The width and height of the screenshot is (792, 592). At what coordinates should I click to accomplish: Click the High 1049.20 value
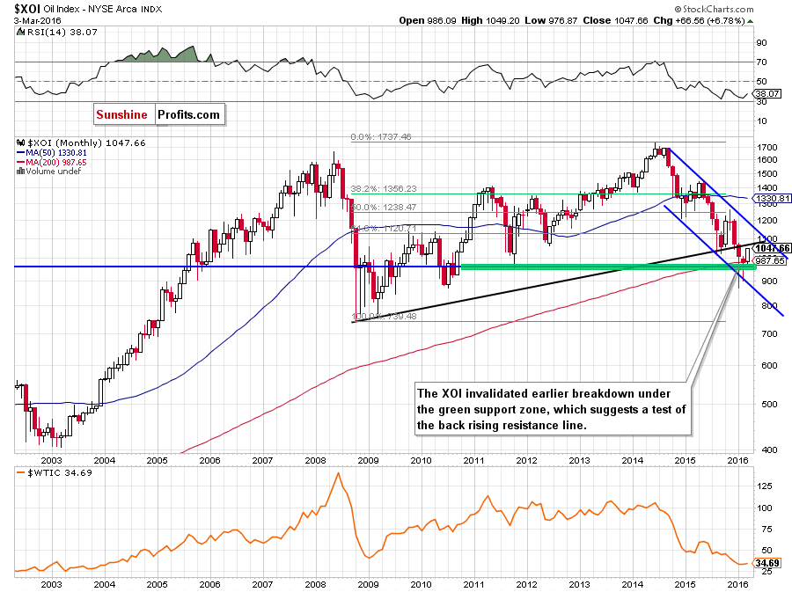[x=490, y=21]
